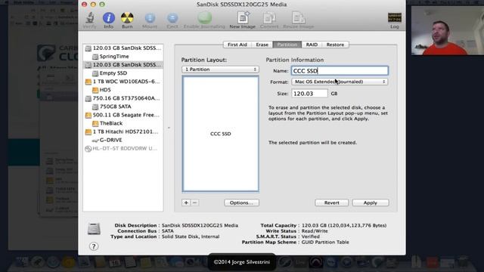
Task: Click the Eject toolbar icon
Action: 172,20
